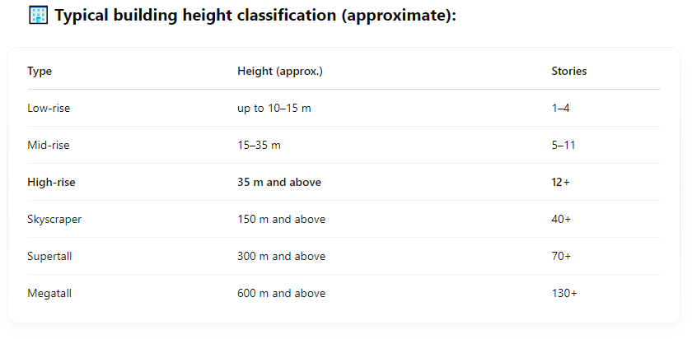Select '150 m and above' height cell
The image size is (692, 339).
281,219
